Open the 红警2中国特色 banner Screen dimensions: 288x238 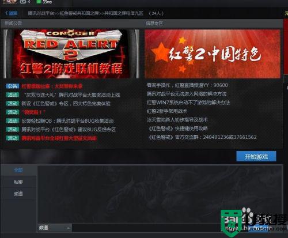pyautogui.click(x=213, y=54)
